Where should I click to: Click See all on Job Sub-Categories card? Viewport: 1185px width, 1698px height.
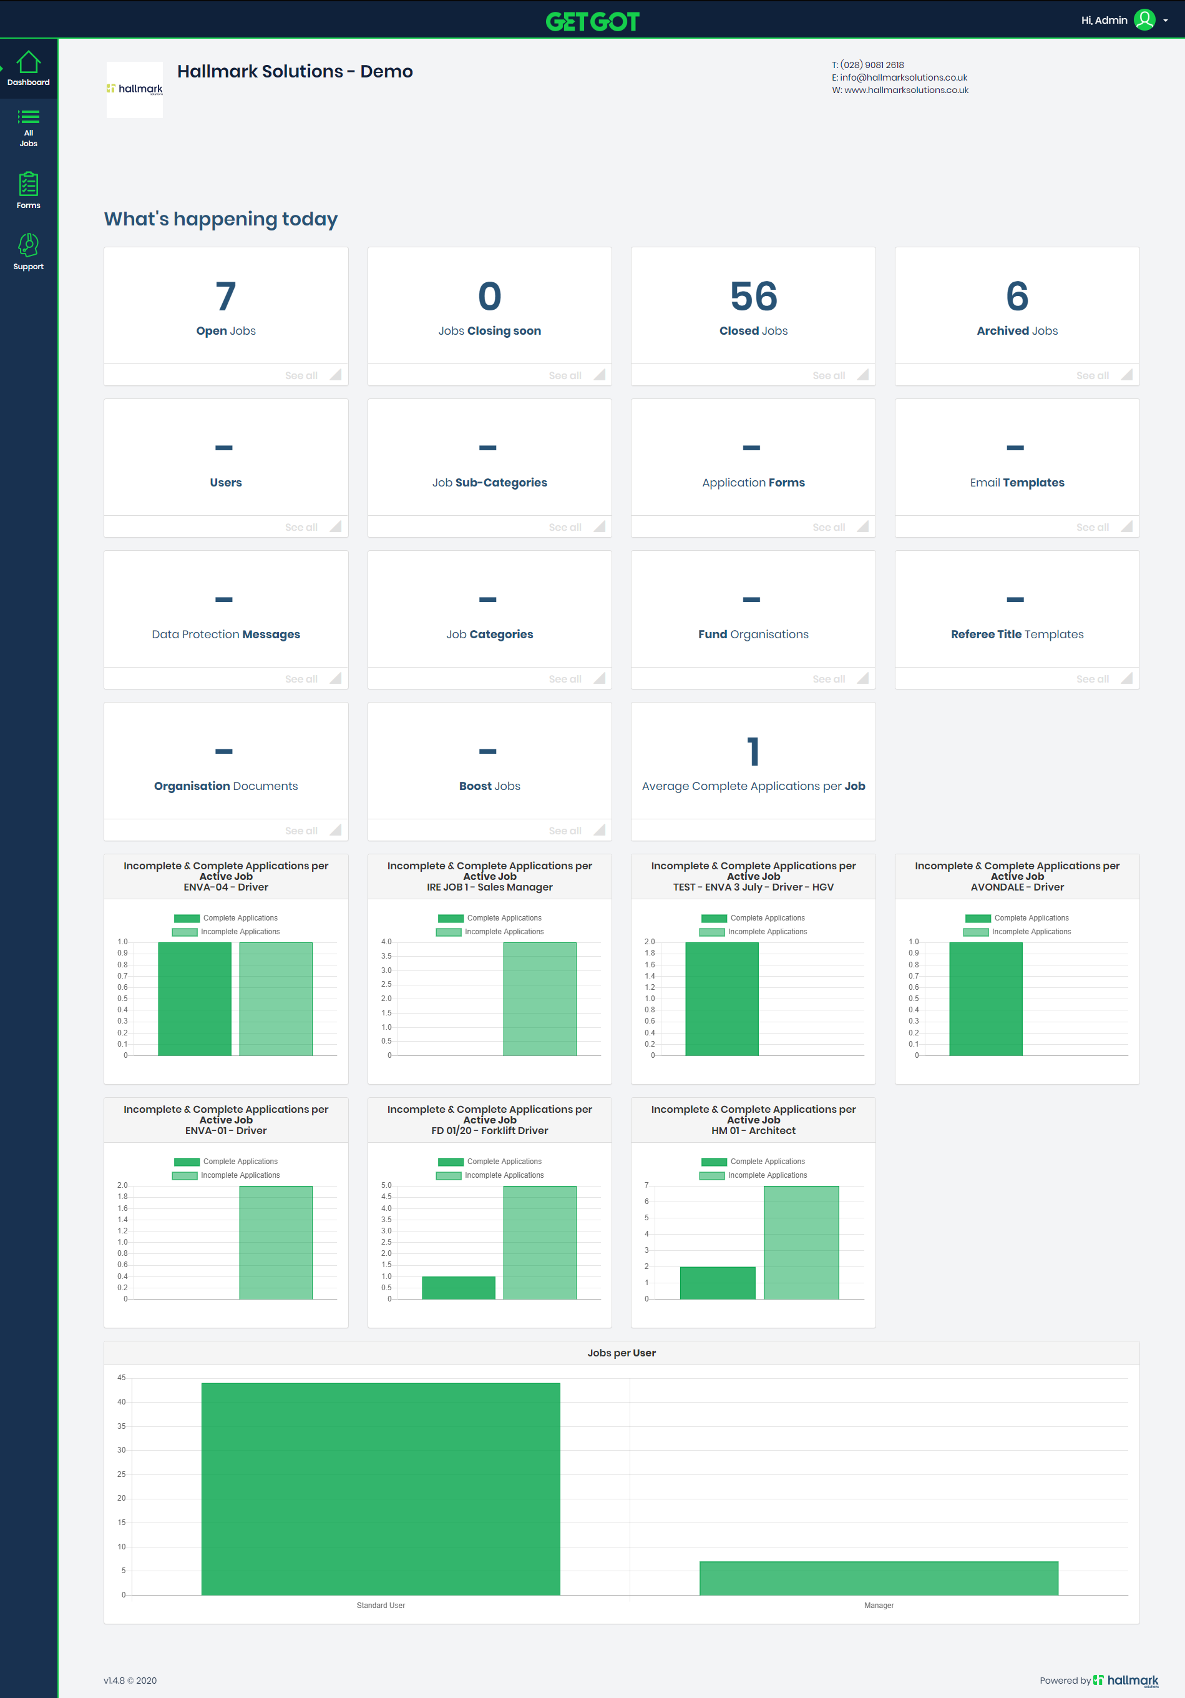coord(565,527)
